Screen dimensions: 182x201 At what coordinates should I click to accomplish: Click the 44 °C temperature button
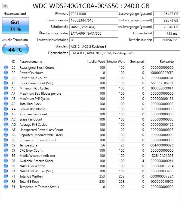pos(16,49)
